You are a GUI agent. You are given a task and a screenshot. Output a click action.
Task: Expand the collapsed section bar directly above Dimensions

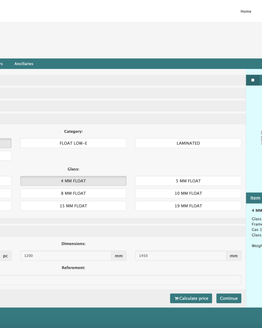(123, 231)
